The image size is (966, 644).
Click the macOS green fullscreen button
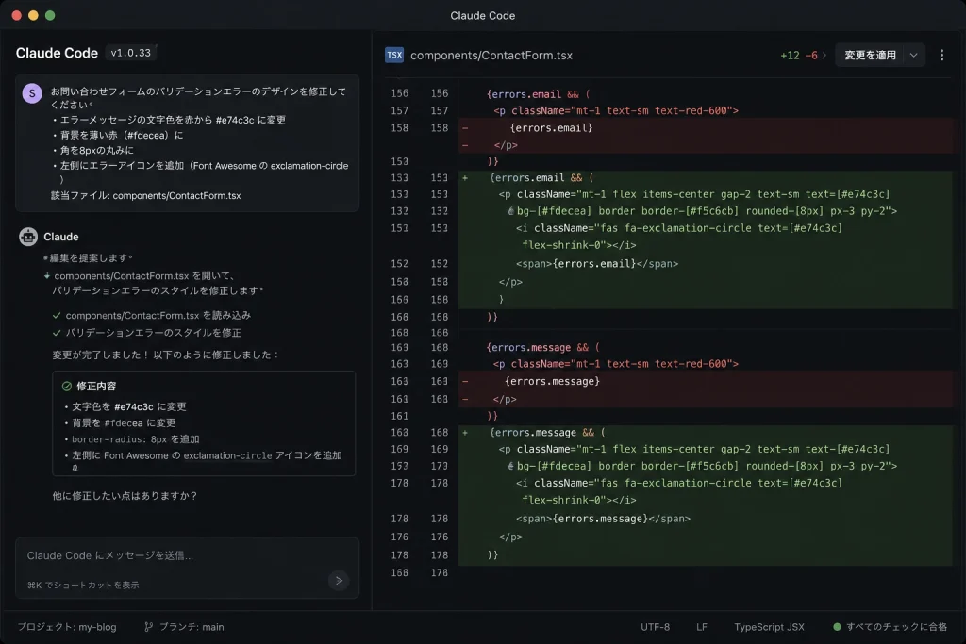[x=50, y=15]
